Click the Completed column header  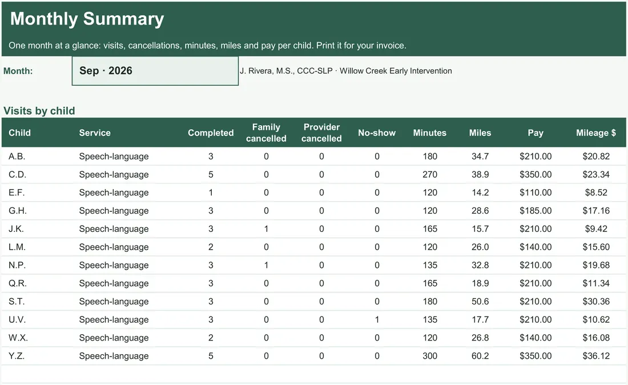211,133
